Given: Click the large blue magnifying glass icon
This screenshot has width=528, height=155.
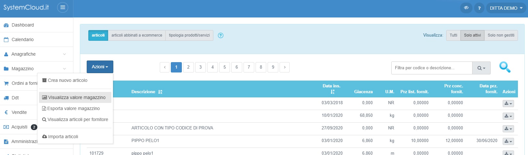Looking at the screenshot, I should click(505, 67).
